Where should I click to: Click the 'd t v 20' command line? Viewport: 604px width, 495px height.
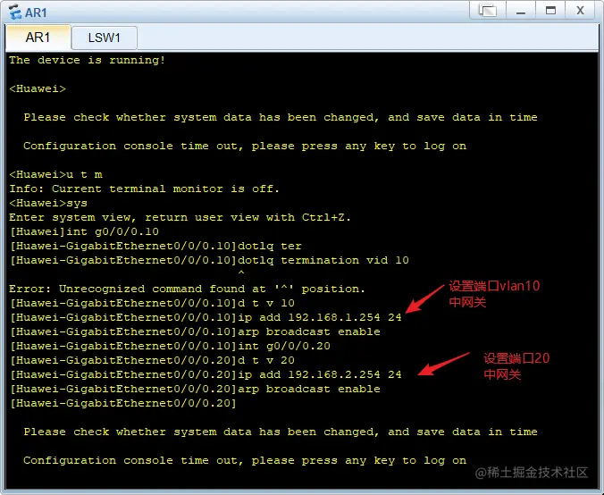(x=152, y=360)
